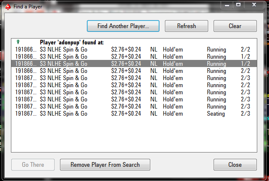Click the PokerStars spade icon in title bar
This screenshot has height=181, width=269.
(x=8, y=7)
